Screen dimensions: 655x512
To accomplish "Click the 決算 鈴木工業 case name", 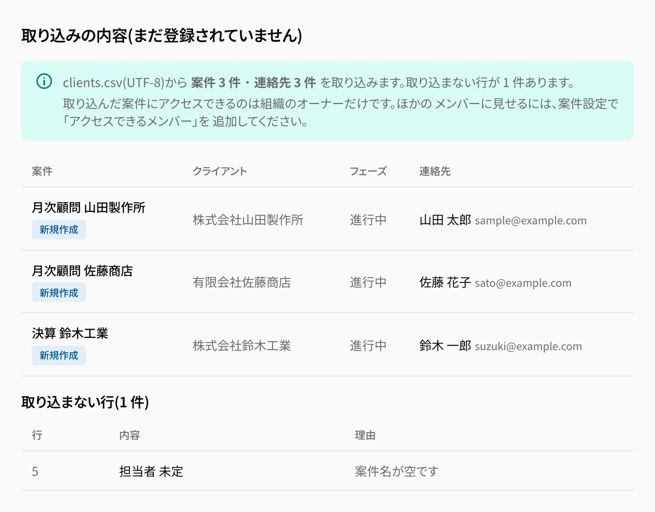I will point(70,333).
